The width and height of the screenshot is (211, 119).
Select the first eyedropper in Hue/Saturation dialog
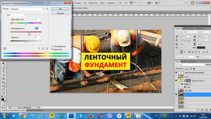point(39,49)
